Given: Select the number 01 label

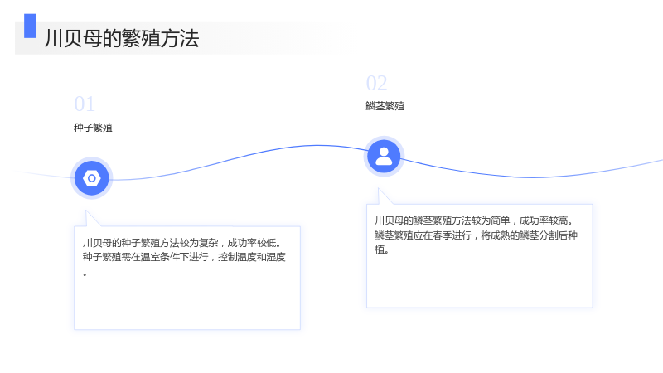Looking at the screenshot, I should click(x=85, y=104).
